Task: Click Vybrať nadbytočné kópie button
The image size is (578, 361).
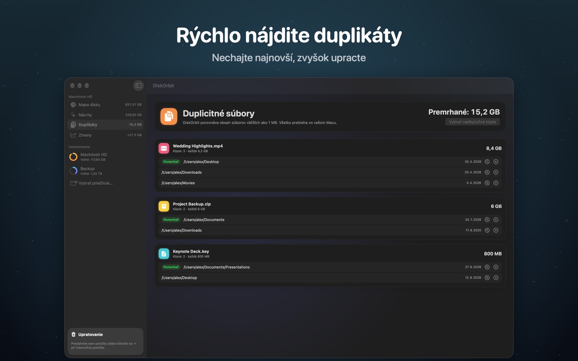Action: (472, 122)
